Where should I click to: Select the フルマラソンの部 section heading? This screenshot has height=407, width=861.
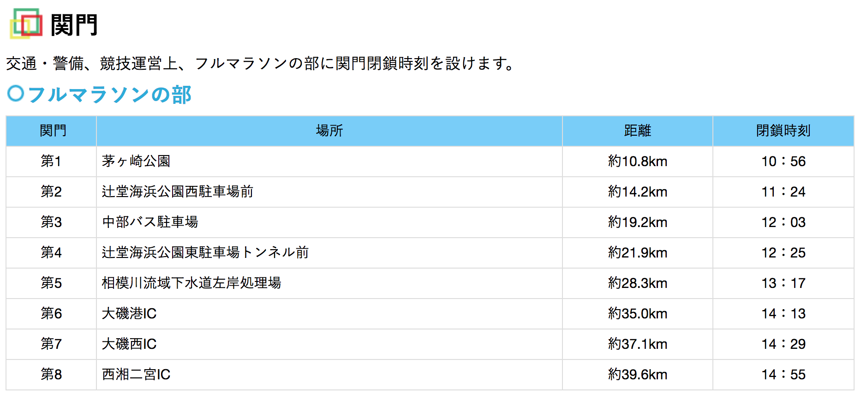[x=109, y=95]
